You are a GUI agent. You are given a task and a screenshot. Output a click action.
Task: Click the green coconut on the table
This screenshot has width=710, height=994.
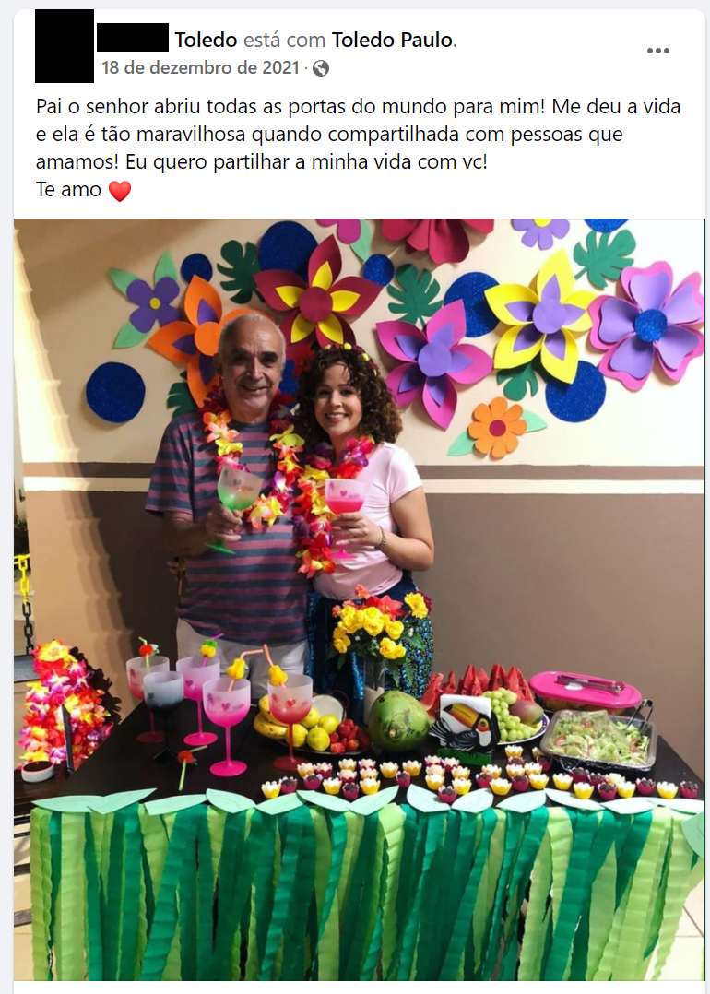pos(398,721)
